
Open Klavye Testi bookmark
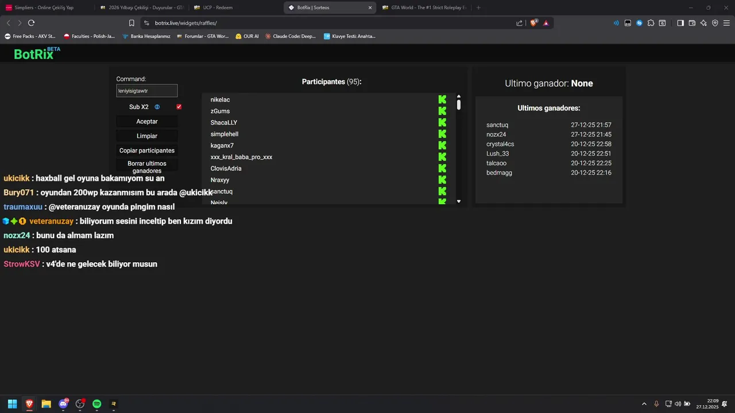(350, 36)
